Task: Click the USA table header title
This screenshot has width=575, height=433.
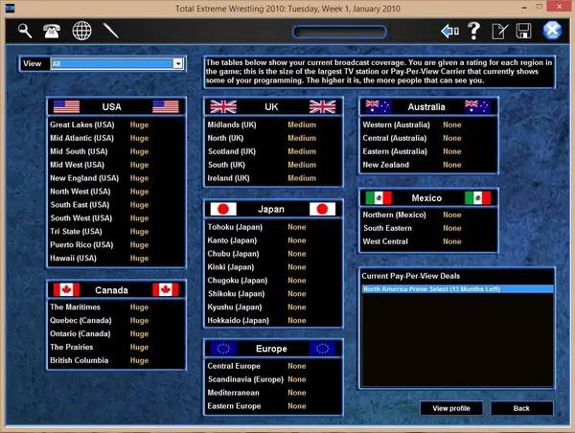Action: (x=111, y=106)
